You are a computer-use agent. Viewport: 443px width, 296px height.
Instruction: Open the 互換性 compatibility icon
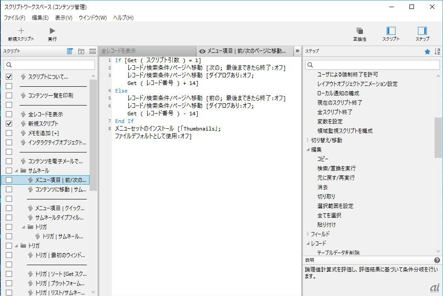click(x=359, y=31)
